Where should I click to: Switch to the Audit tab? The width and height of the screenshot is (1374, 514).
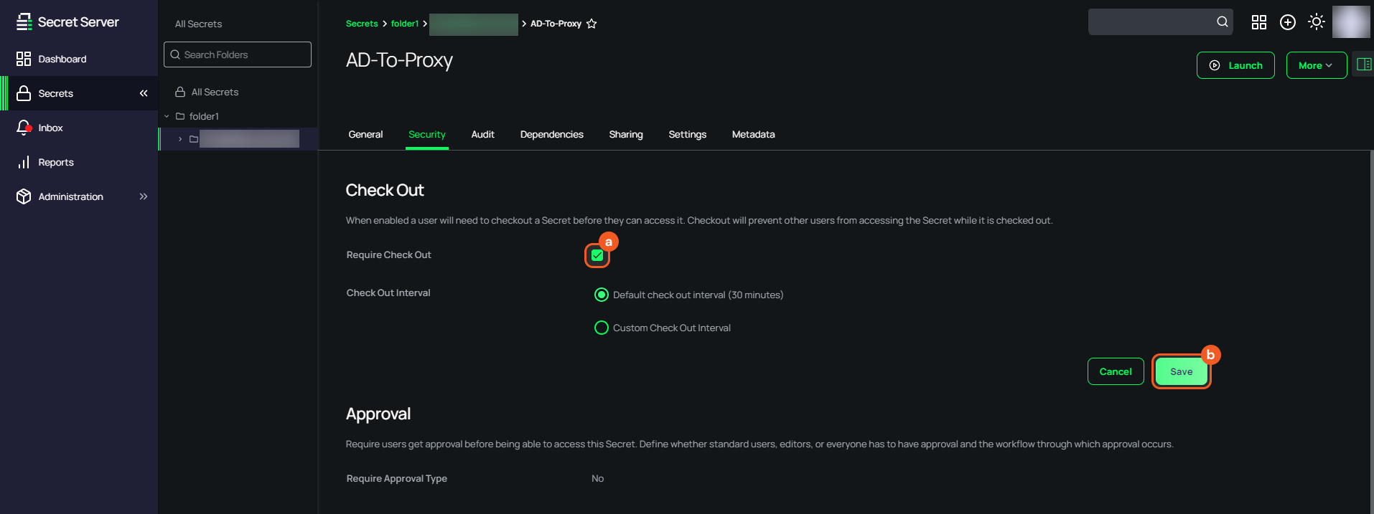(482, 134)
